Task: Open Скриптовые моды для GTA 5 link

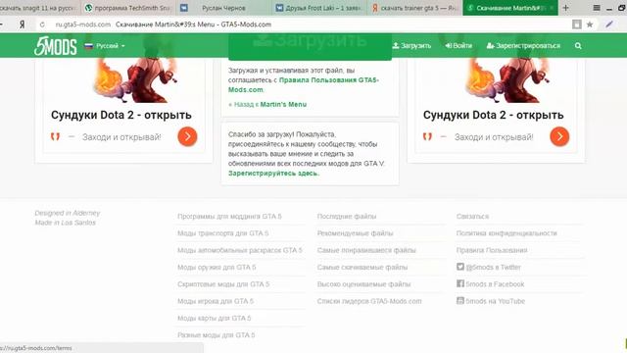Action: (x=223, y=284)
